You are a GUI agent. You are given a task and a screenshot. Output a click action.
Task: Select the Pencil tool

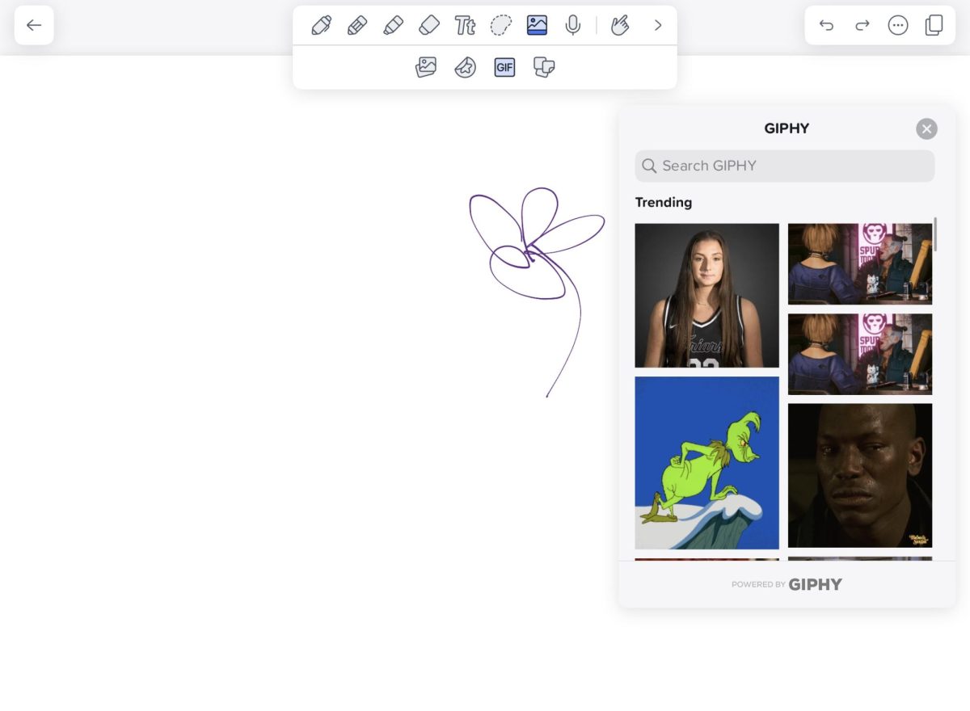[x=356, y=25]
